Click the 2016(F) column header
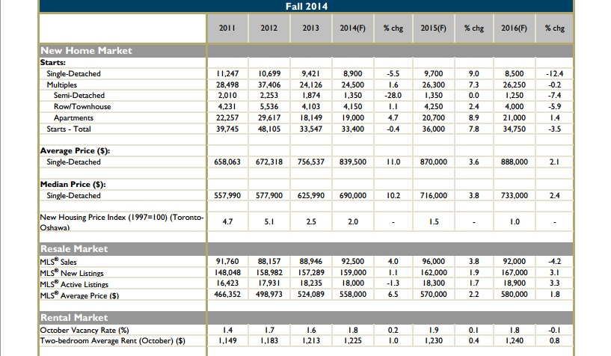Image resolution: width=611 pixels, height=356 pixels. tap(514, 28)
